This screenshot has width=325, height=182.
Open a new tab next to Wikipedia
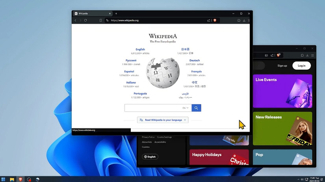(116, 13)
